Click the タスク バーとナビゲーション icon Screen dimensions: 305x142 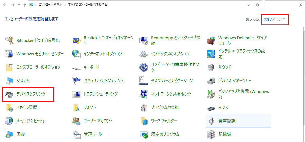(x=144, y=81)
